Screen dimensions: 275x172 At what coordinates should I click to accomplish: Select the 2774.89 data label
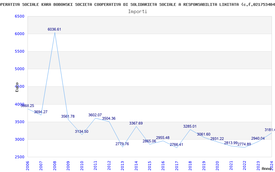coord(244,144)
